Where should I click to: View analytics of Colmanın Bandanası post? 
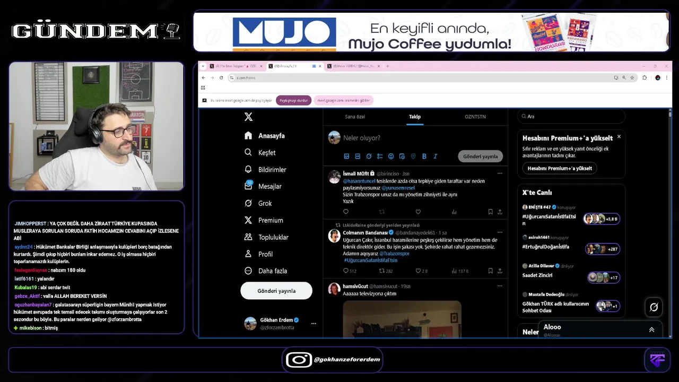[460, 271]
